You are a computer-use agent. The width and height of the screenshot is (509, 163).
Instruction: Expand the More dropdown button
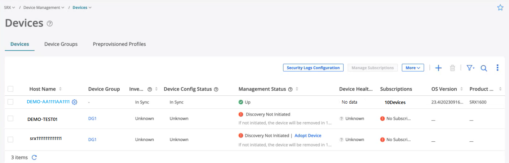tap(413, 68)
